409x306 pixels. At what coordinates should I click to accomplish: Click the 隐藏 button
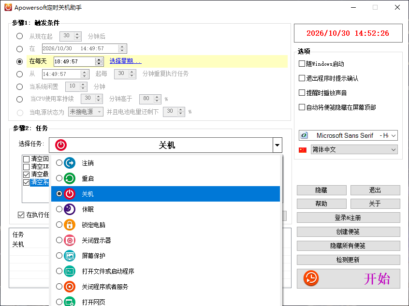coord(321,190)
